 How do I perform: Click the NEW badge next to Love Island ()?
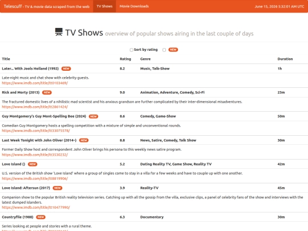click(33, 164)
